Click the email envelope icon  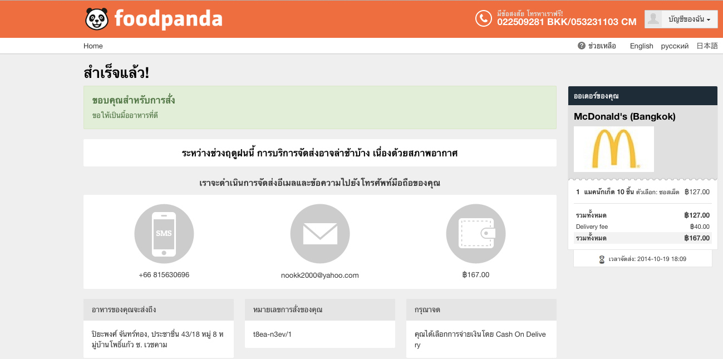pyautogui.click(x=320, y=233)
